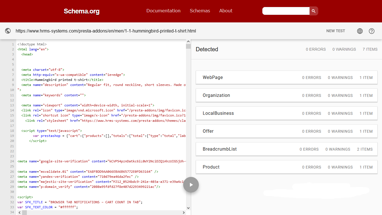The image size is (382, 215).
Task: Click line number 18 in the gutter
Action: (12, 131)
